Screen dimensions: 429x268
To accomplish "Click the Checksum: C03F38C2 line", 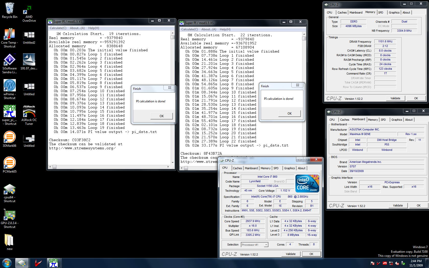I will tap(70, 140).
